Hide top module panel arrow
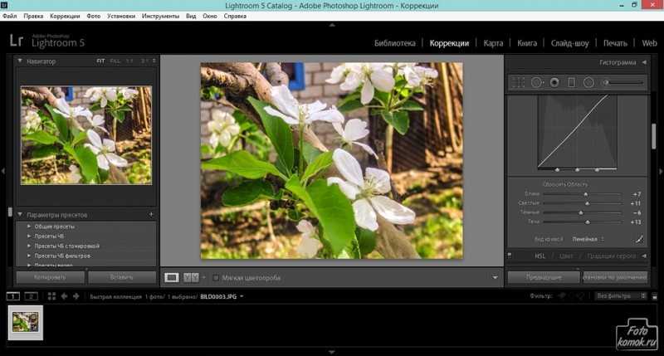 coord(332,25)
